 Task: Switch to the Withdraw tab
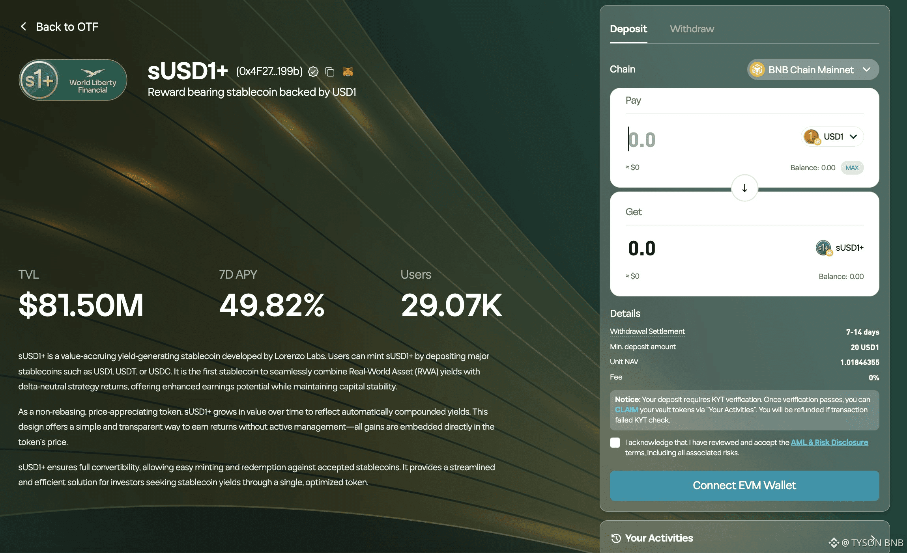(x=692, y=29)
